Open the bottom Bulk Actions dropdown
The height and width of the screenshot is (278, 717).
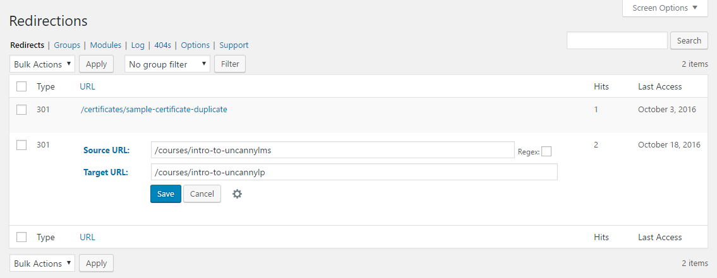42,264
